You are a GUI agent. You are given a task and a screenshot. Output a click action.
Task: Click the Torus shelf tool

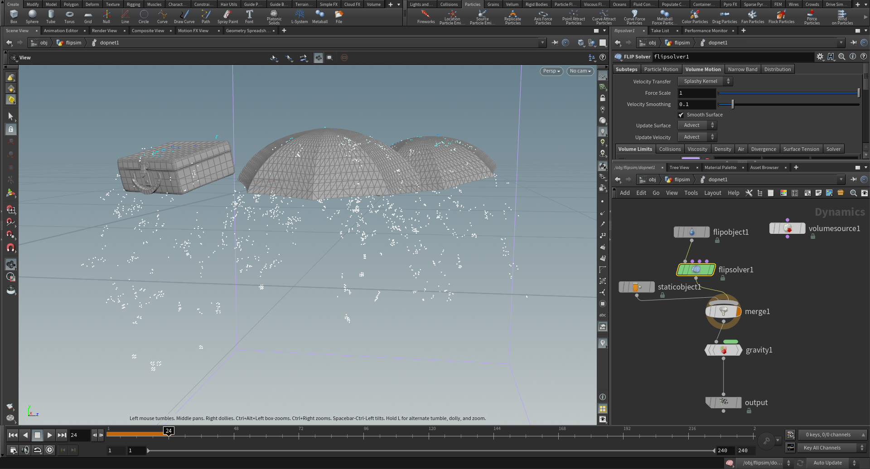click(x=69, y=17)
